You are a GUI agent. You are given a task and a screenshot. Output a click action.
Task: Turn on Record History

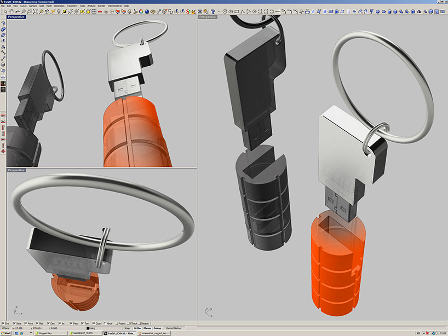(174, 327)
